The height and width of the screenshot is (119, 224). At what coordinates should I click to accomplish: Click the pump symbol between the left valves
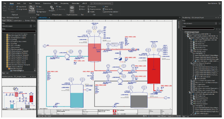click(67, 56)
